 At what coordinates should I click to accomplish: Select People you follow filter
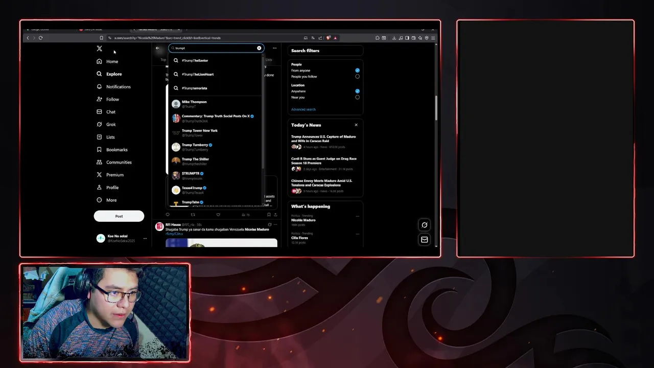357,77
